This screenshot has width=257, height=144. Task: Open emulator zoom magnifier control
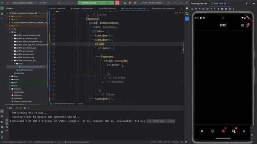(x=252, y=135)
